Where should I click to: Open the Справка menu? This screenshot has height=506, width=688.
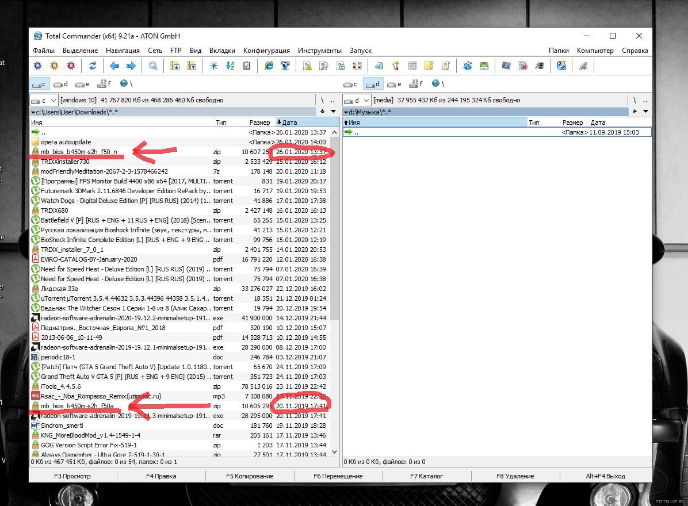click(x=635, y=51)
